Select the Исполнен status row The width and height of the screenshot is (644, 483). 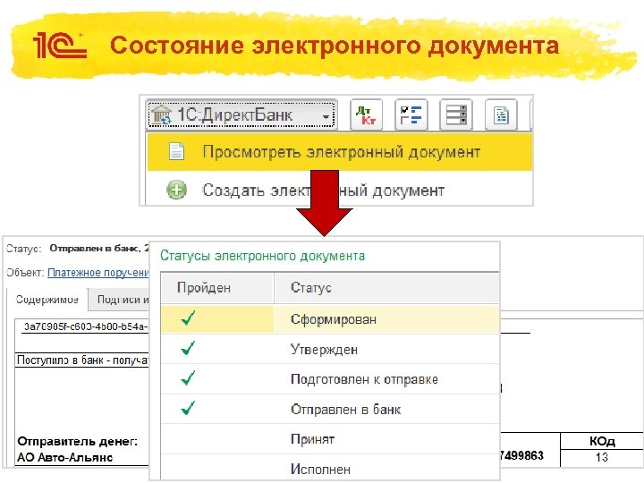pyautogui.click(x=330, y=468)
